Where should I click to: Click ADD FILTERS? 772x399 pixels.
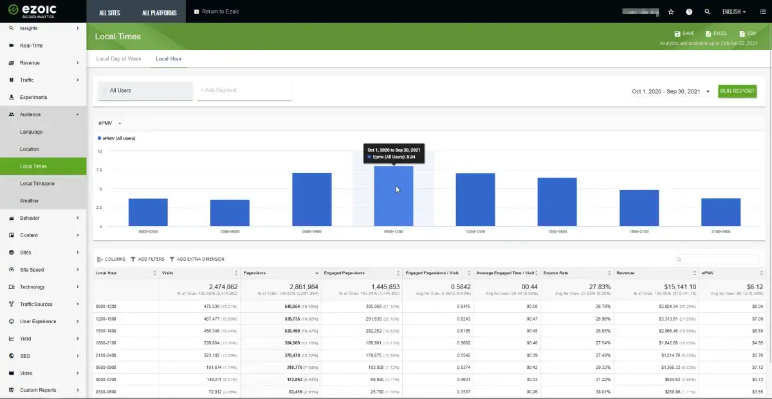click(147, 260)
